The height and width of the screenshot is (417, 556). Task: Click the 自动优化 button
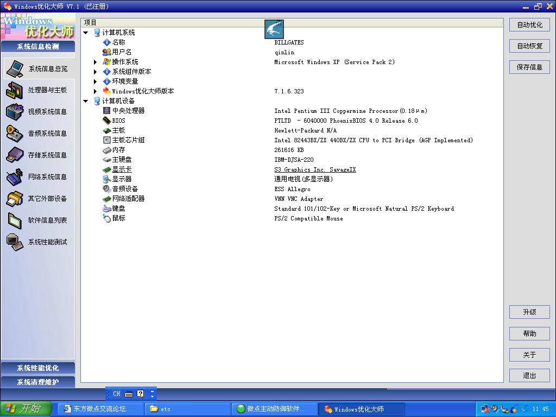(529, 25)
